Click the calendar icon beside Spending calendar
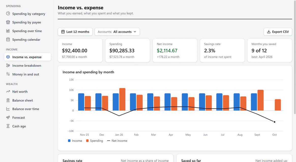The image size is (296, 162). 8,39
